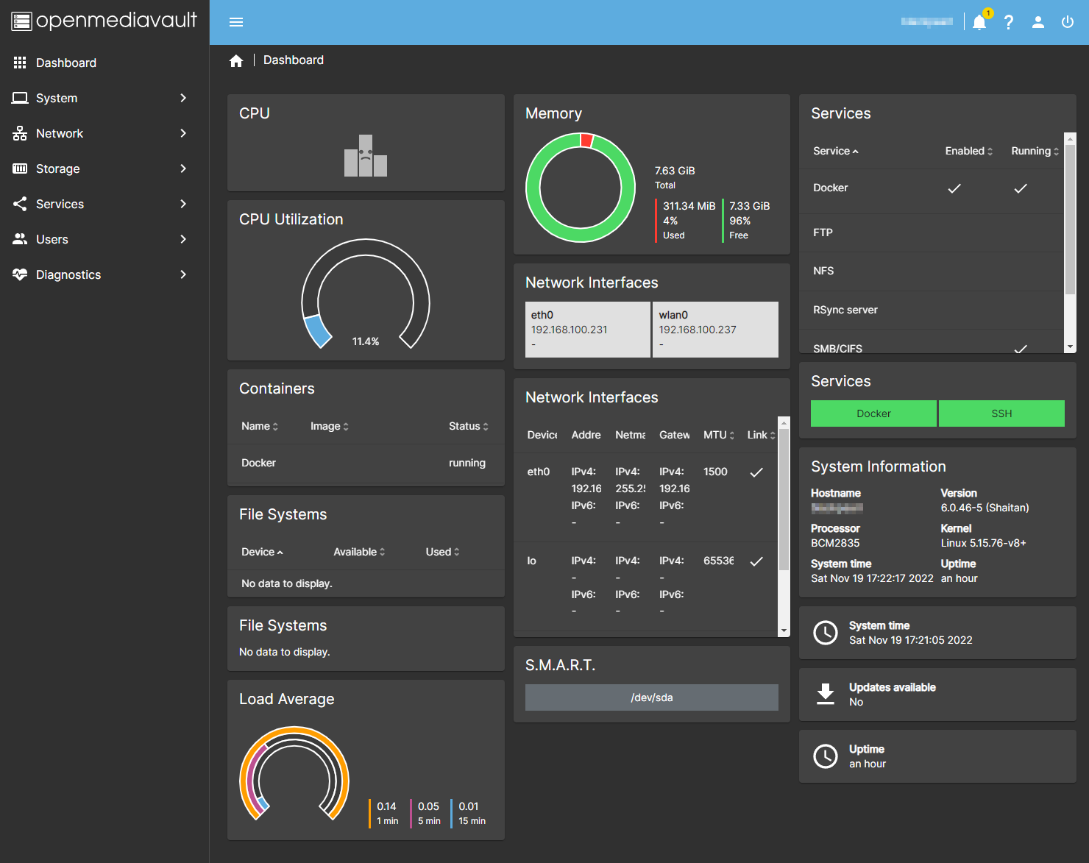The height and width of the screenshot is (863, 1089).
Task: Open the Network sidebar menu
Action: coord(60,133)
